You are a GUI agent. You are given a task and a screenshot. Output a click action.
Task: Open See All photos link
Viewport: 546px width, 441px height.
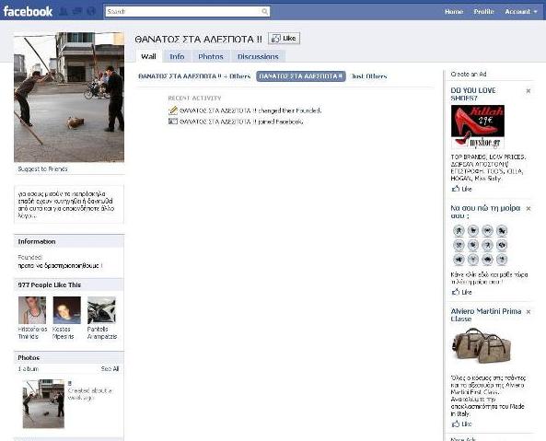click(110, 369)
